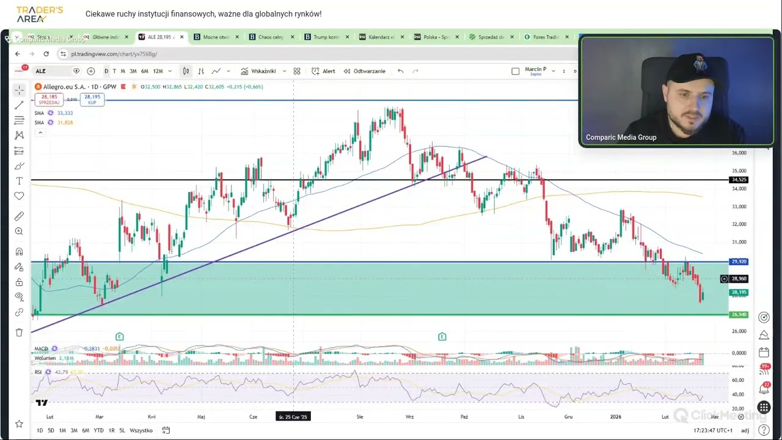The image size is (782, 440).
Task: Select the ruler measure tool
Action: coord(19,216)
